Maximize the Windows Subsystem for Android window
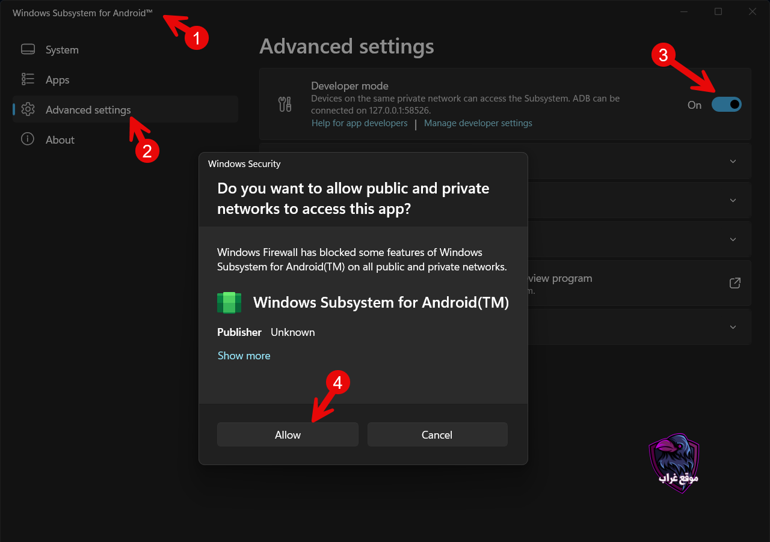The image size is (770, 542). tap(718, 11)
